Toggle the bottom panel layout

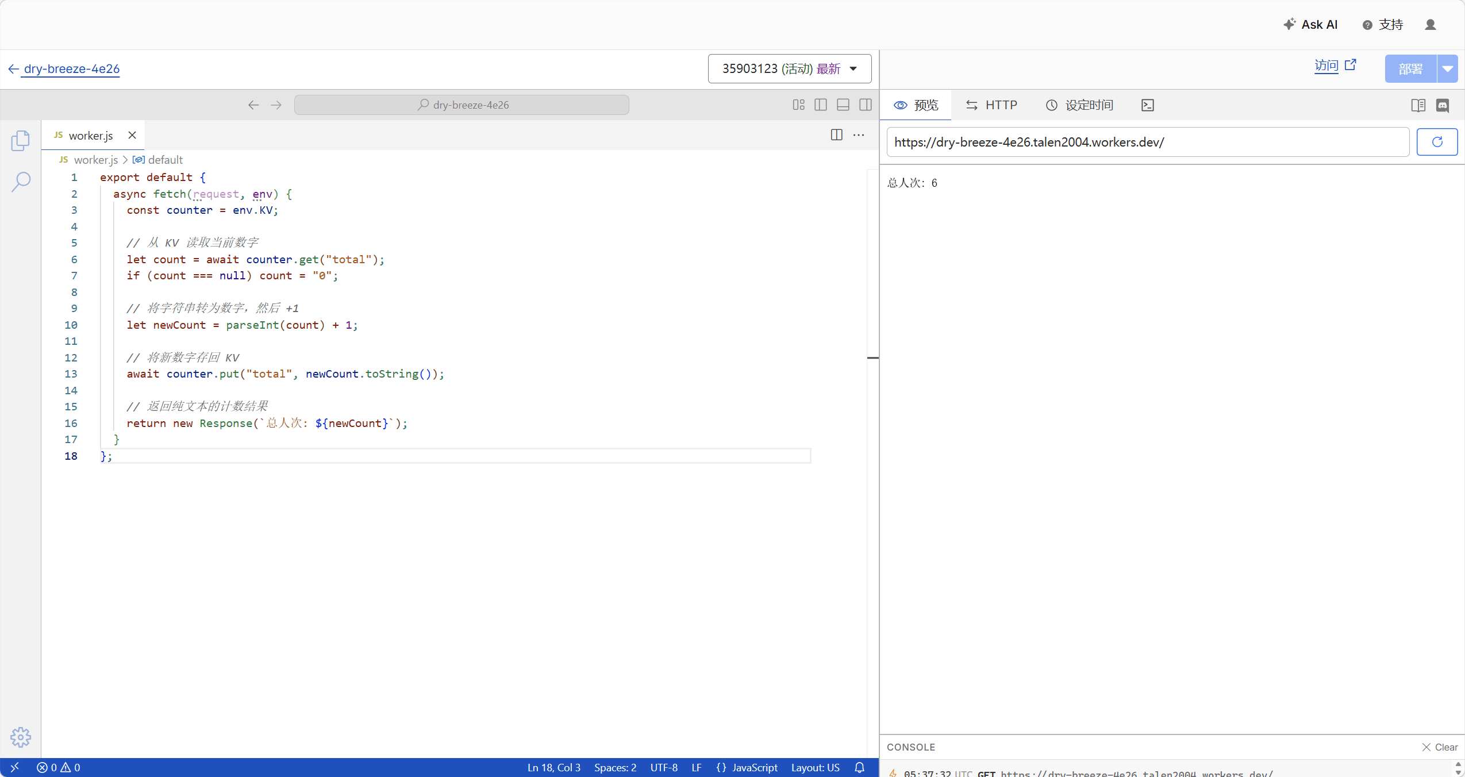pos(843,105)
